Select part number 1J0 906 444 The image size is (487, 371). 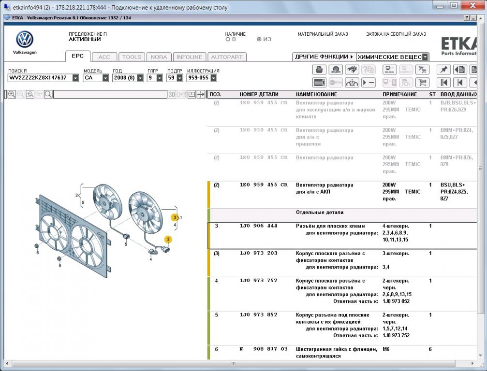click(x=258, y=226)
